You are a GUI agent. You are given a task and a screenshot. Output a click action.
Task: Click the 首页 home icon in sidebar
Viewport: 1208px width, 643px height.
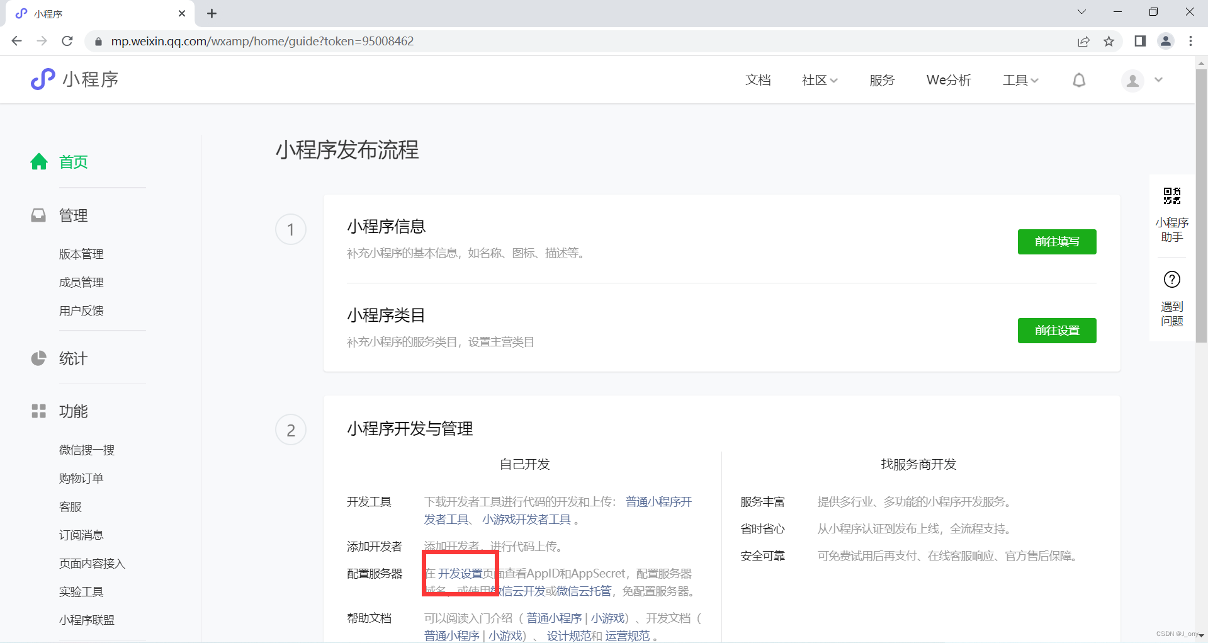(39, 162)
